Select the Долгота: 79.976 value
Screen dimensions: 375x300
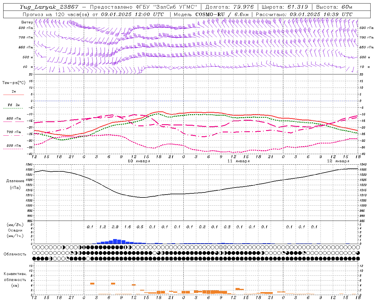click(229, 7)
